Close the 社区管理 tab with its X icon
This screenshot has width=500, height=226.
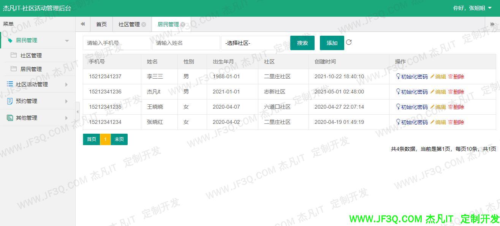(x=144, y=24)
